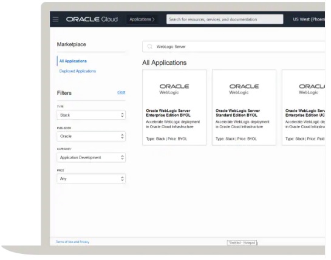Click the Type: Stack | Price: BYOL text on Standard card
The width and height of the screenshot is (331, 260).
(x=236, y=139)
